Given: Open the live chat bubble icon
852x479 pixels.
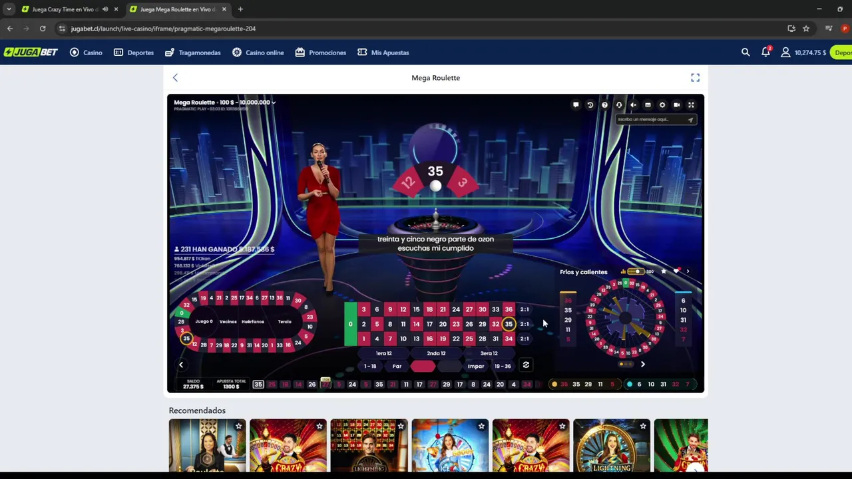Looking at the screenshot, I should 576,104.
